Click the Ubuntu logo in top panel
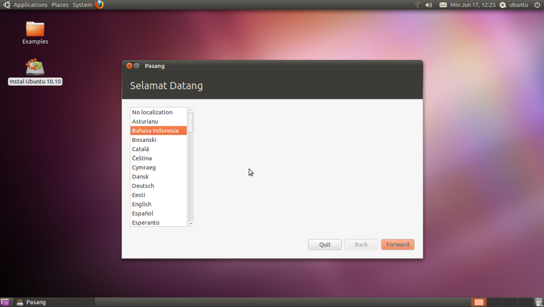This screenshot has width=544, height=307. click(6, 4)
